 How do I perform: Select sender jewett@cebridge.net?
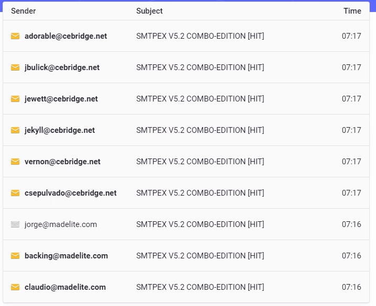pos(61,99)
